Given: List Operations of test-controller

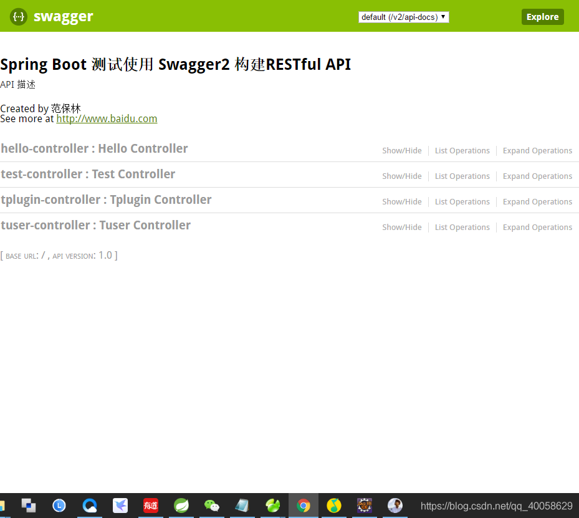Looking at the screenshot, I should [x=462, y=176].
